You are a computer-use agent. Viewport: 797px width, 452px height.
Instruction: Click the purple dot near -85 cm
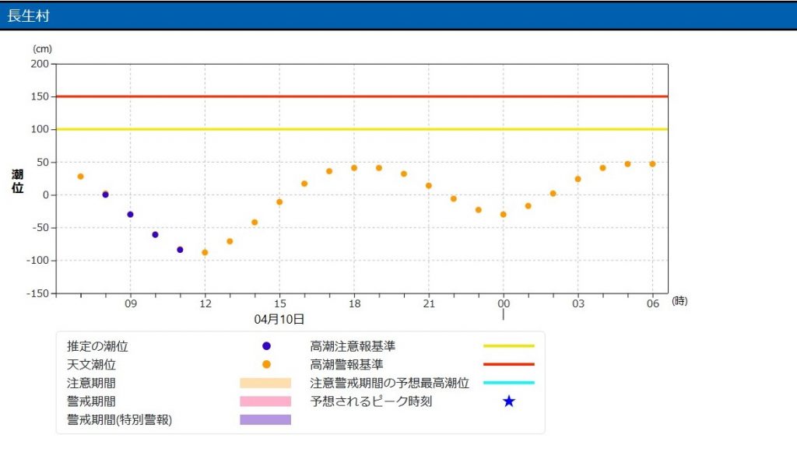(x=180, y=250)
